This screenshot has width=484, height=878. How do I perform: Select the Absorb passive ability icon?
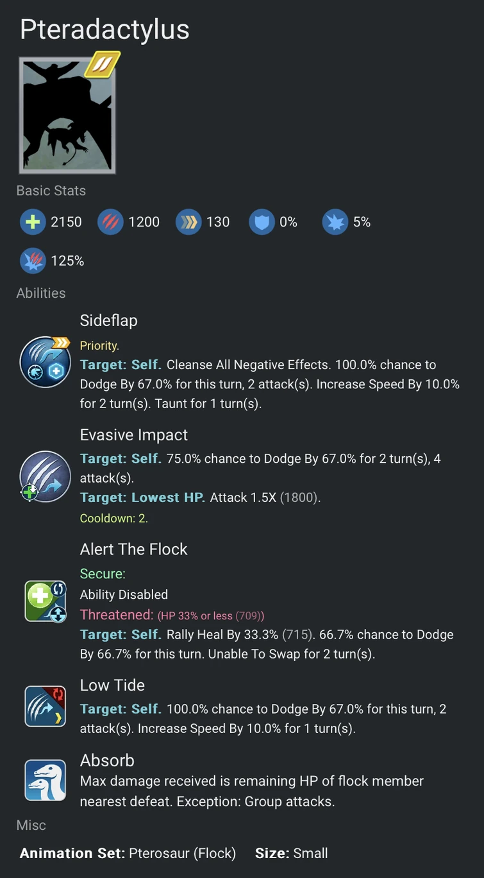click(45, 780)
